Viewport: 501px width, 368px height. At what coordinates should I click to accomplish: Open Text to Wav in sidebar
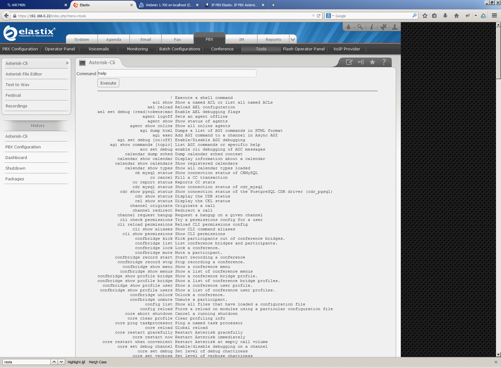(x=18, y=84)
